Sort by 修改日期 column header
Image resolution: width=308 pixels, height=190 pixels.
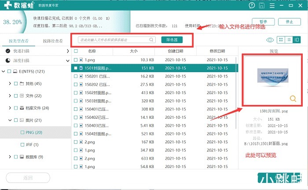click(217, 51)
